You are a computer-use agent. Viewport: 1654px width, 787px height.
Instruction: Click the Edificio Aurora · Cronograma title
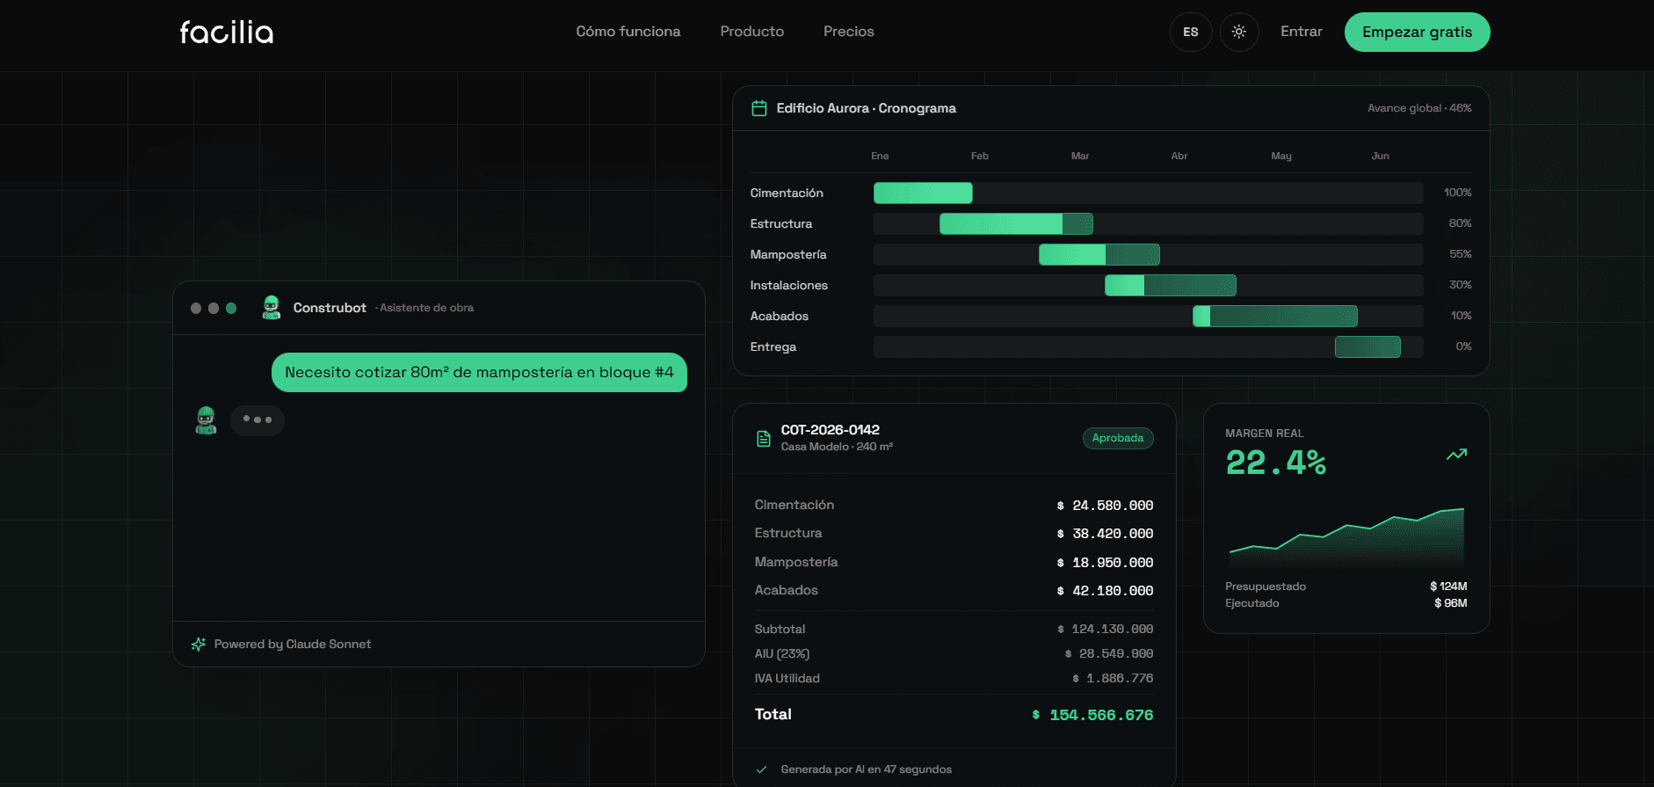[867, 108]
